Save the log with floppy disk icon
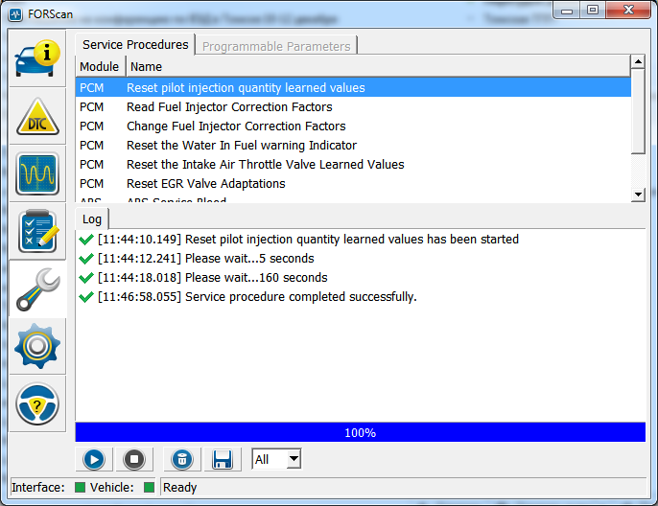658x506 pixels. (x=222, y=459)
